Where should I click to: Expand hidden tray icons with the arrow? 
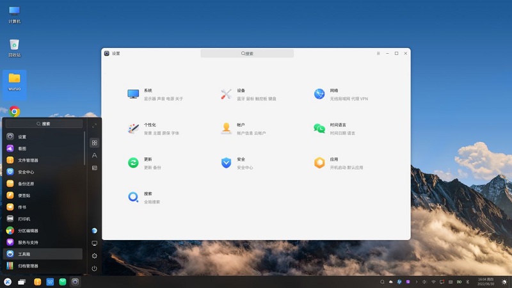417,282
